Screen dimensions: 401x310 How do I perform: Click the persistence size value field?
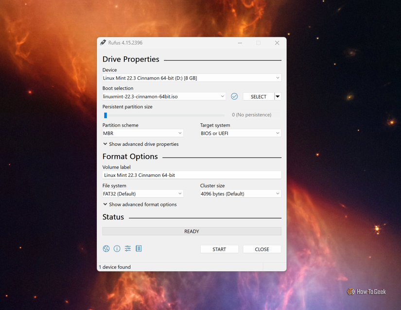(255, 115)
